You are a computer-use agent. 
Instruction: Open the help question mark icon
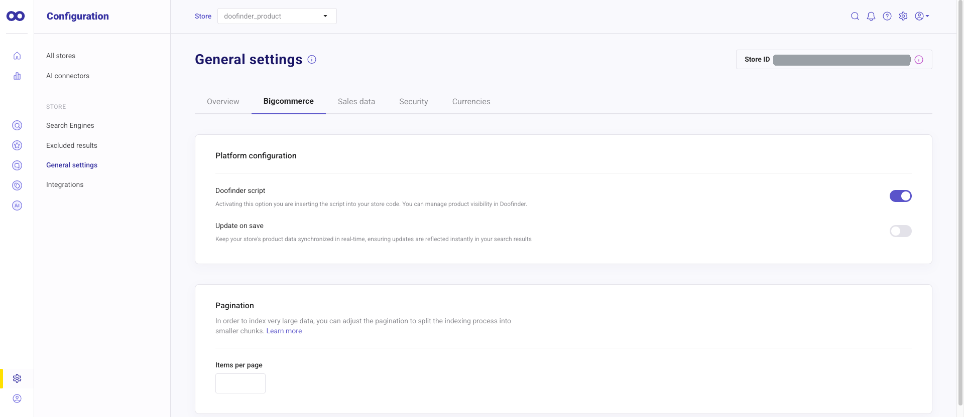click(x=887, y=16)
